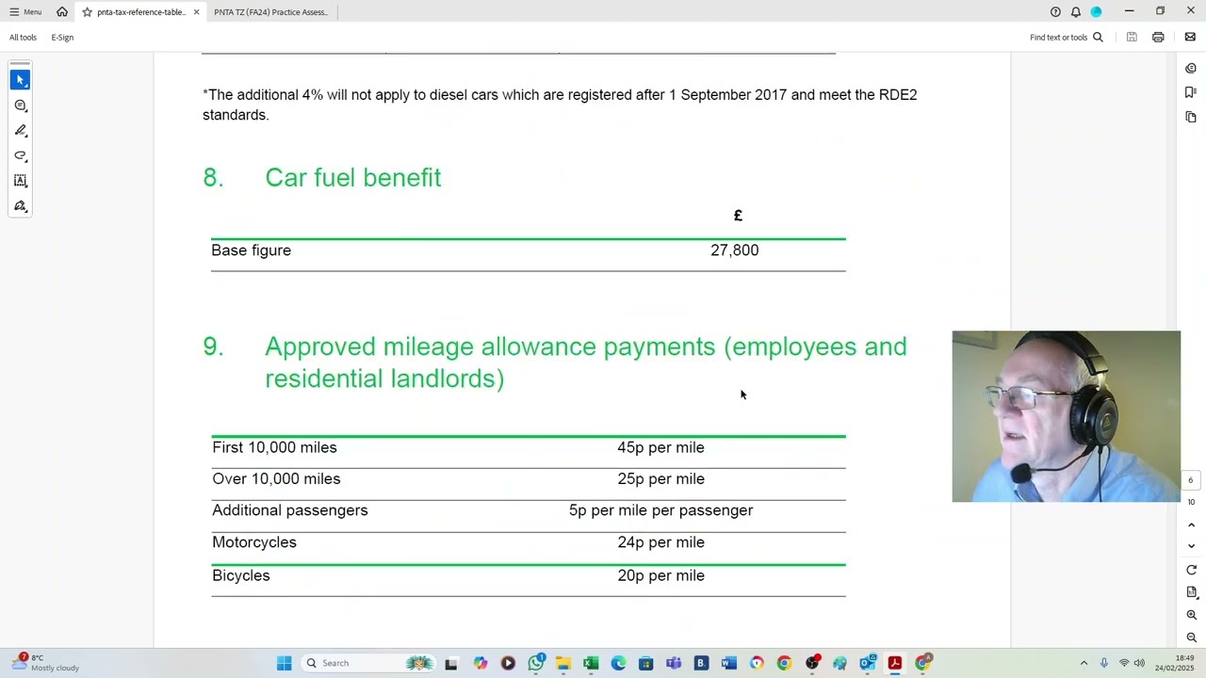Print the document with printer icon
This screenshot has height=678, width=1206.
[x=1158, y=38]
